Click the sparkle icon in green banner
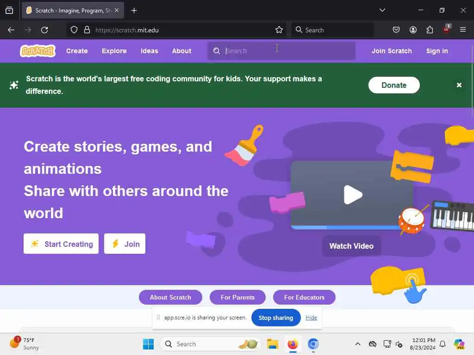The image size is (474, 355). (x=14, y=85)
